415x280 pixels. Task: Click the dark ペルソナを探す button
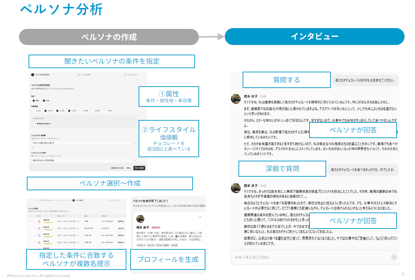139,168
